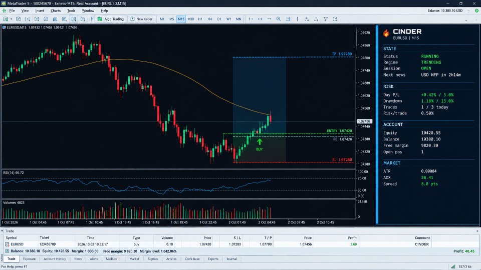Viewport: 481px width, 270px height.
Task: Open the Tools menu
Action: (x=71, y=10)
